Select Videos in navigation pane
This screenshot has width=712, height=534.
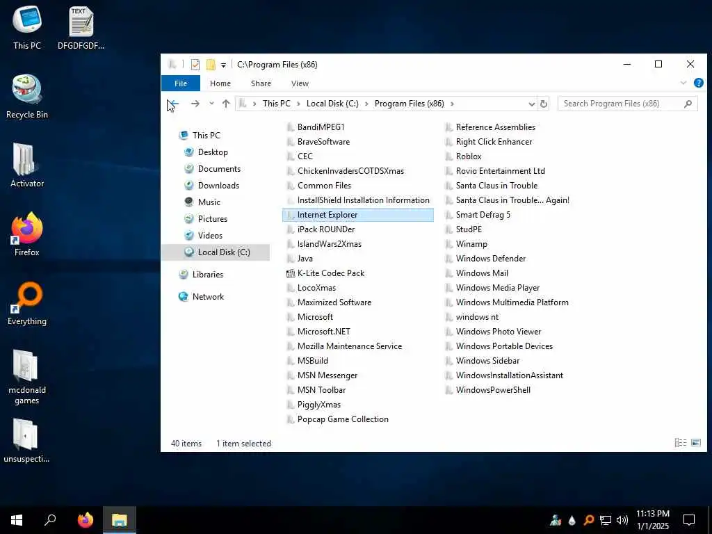pyautogui.click(x=204, y=236)
